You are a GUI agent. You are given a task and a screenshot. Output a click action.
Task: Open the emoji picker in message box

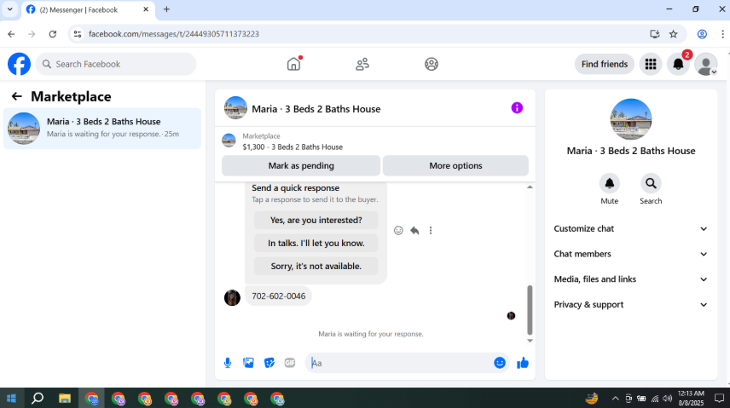(500, 363)
